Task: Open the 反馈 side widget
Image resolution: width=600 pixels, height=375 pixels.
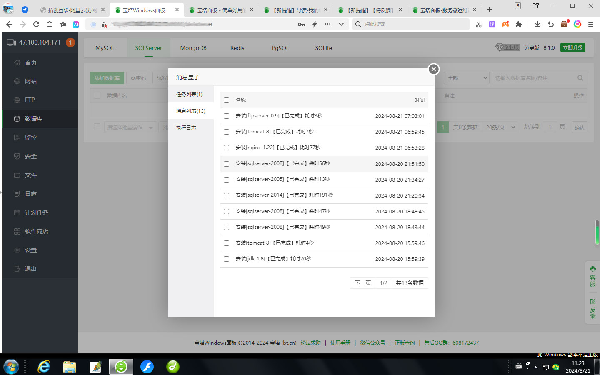Action: pyautogui.click(x=592, y=309)
